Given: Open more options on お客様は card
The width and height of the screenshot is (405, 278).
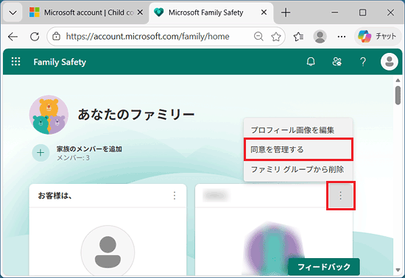Looking at the screenshot, I should tap(175, 196).
